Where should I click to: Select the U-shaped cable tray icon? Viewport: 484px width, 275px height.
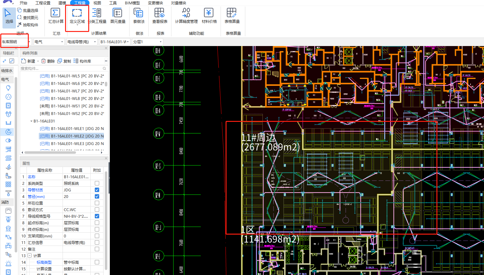tap(8, 123)
